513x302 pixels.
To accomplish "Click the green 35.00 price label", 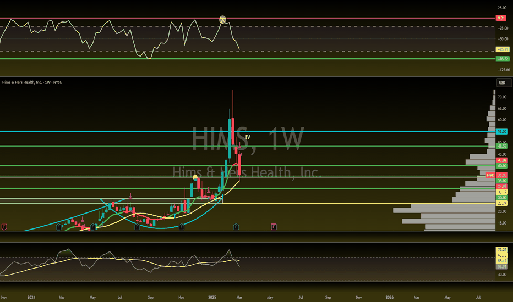I will 502,181.
